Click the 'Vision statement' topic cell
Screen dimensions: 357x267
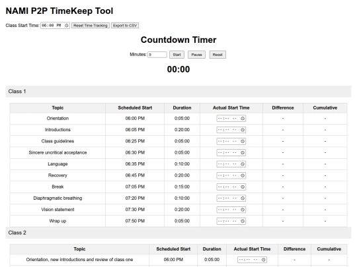pos(58,210)
